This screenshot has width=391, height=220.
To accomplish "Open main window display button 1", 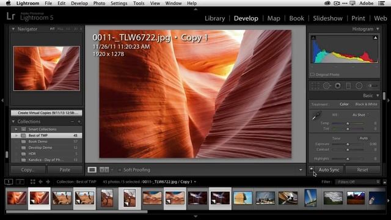I will coord(9,182).
